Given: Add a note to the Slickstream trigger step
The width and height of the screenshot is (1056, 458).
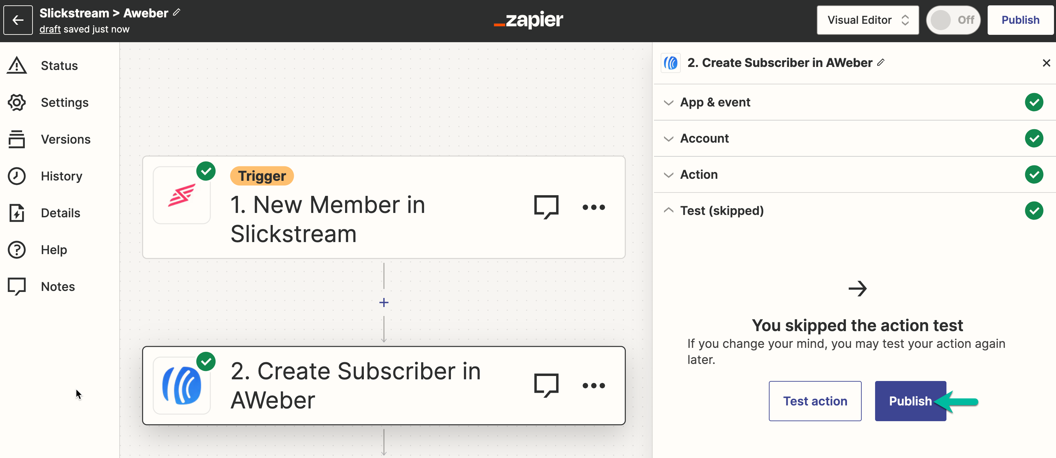Looking at the screenshot, I should pos(546,207).
